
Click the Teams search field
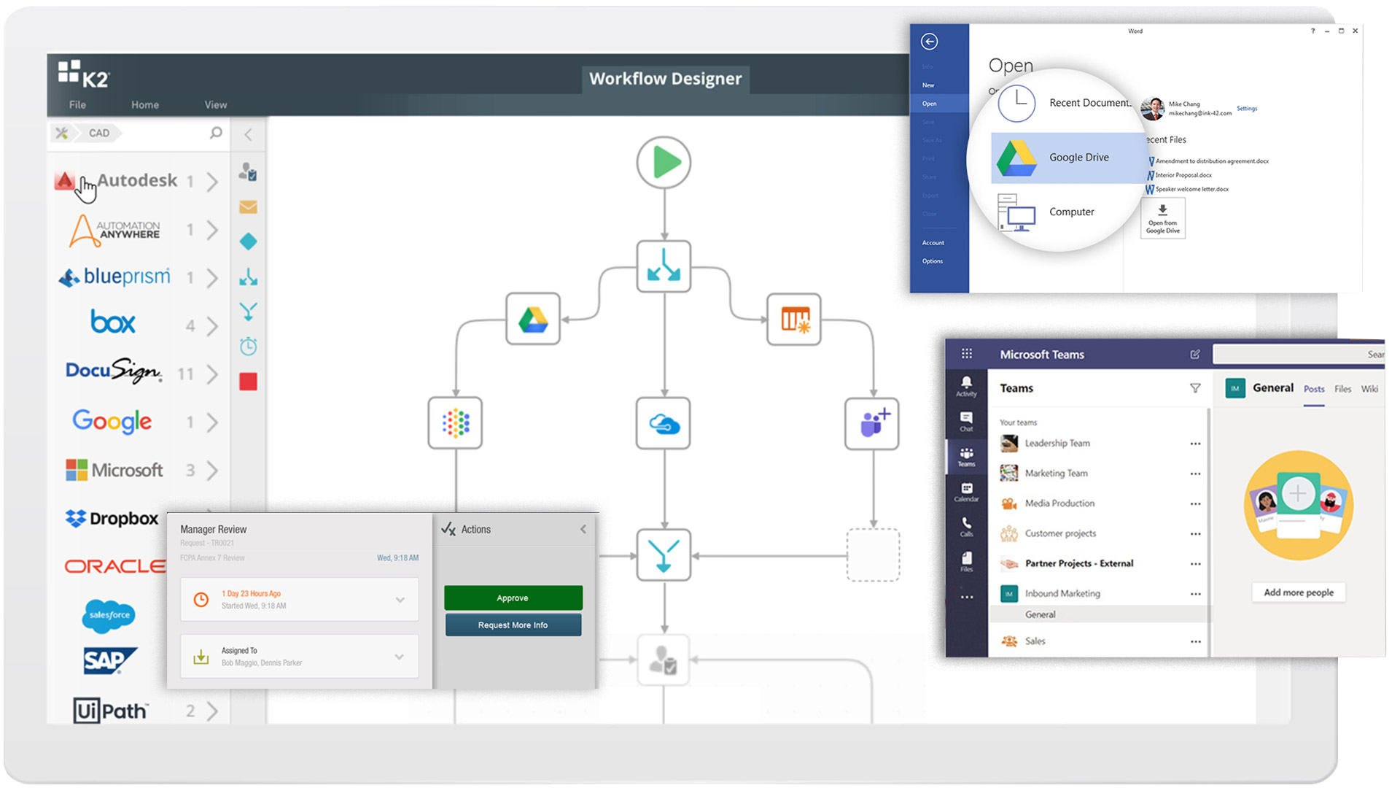coord(1299,355)
